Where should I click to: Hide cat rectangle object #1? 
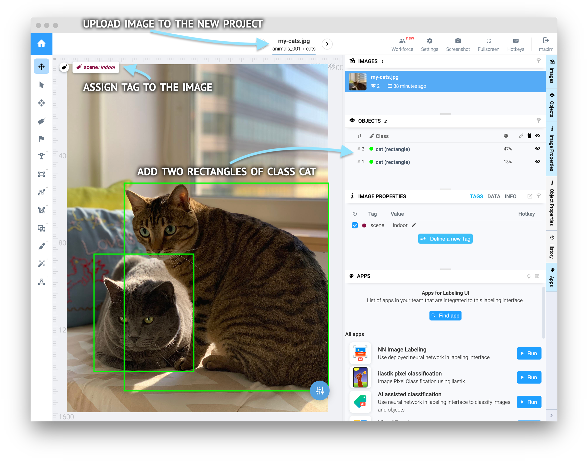point(537,161)
